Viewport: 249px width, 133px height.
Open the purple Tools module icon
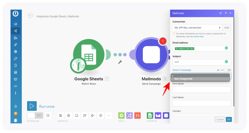129,116
